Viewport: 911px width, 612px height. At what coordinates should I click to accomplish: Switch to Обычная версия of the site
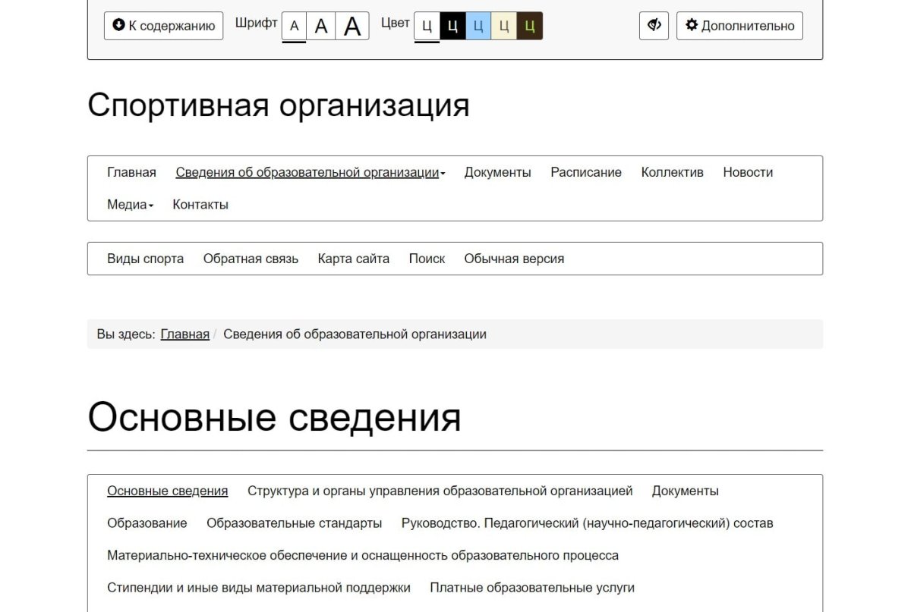(x=514, y=259)
